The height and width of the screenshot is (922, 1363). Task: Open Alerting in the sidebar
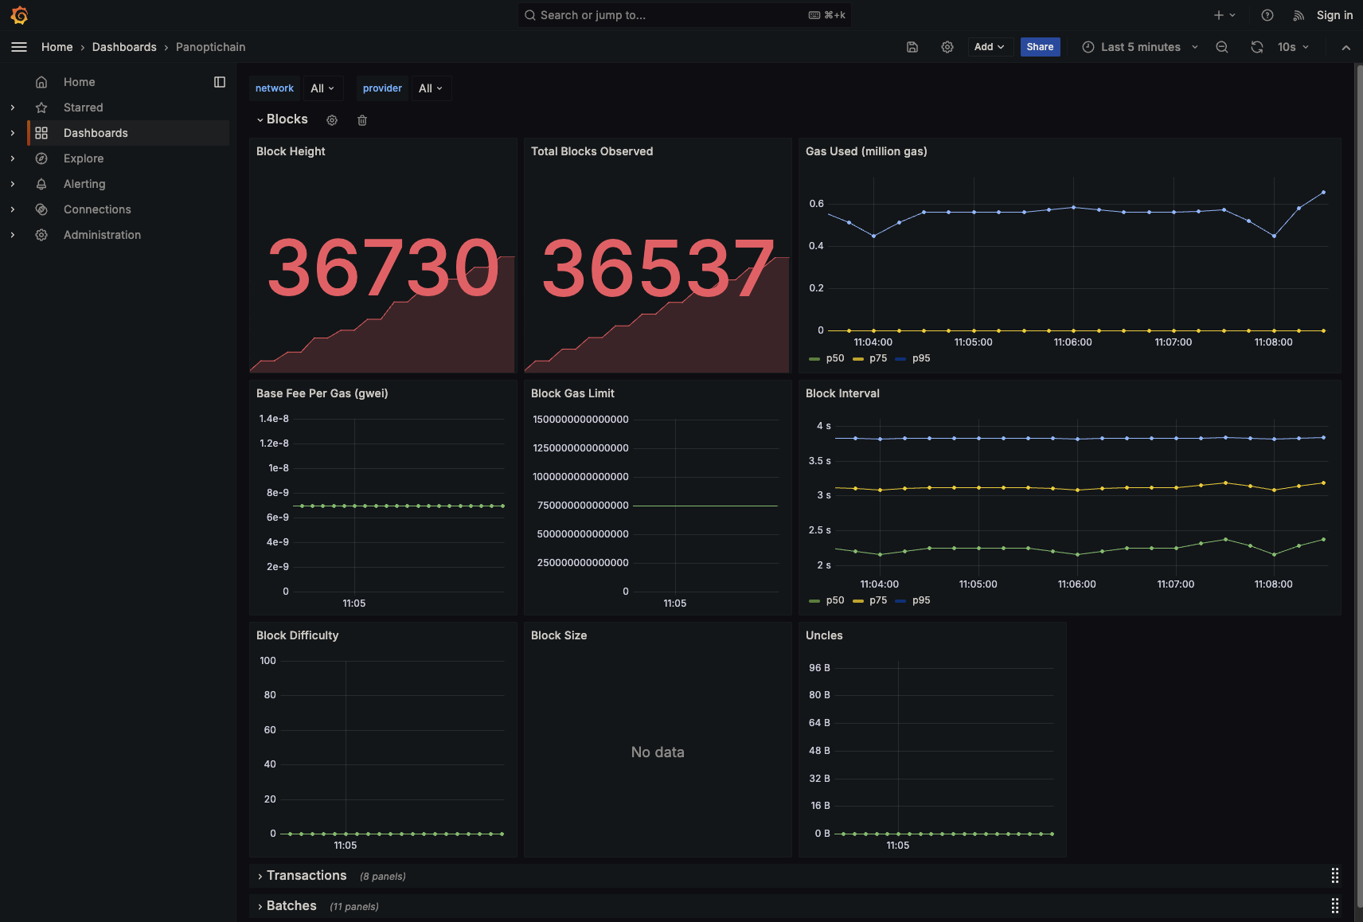84,184
